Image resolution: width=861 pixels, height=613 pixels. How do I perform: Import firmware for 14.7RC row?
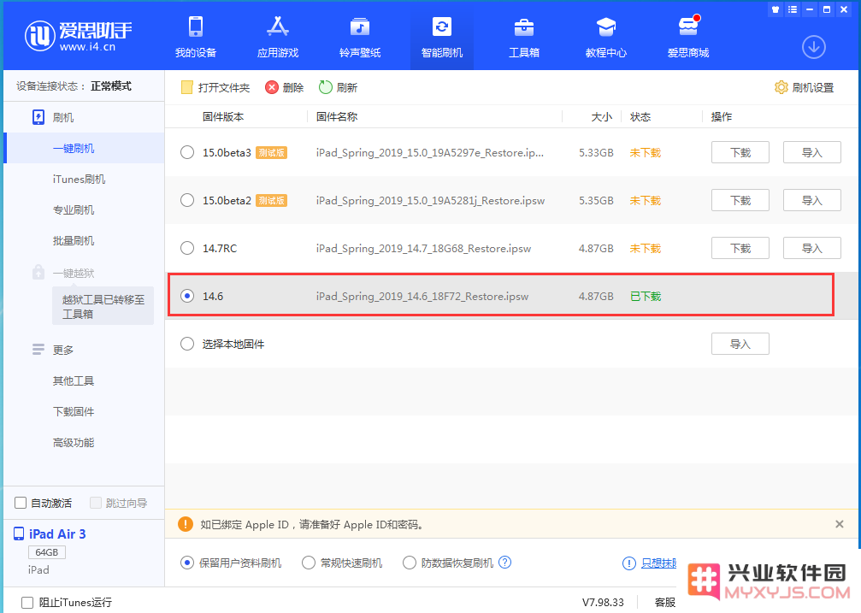pyautogui.click(x=811, y=248)
